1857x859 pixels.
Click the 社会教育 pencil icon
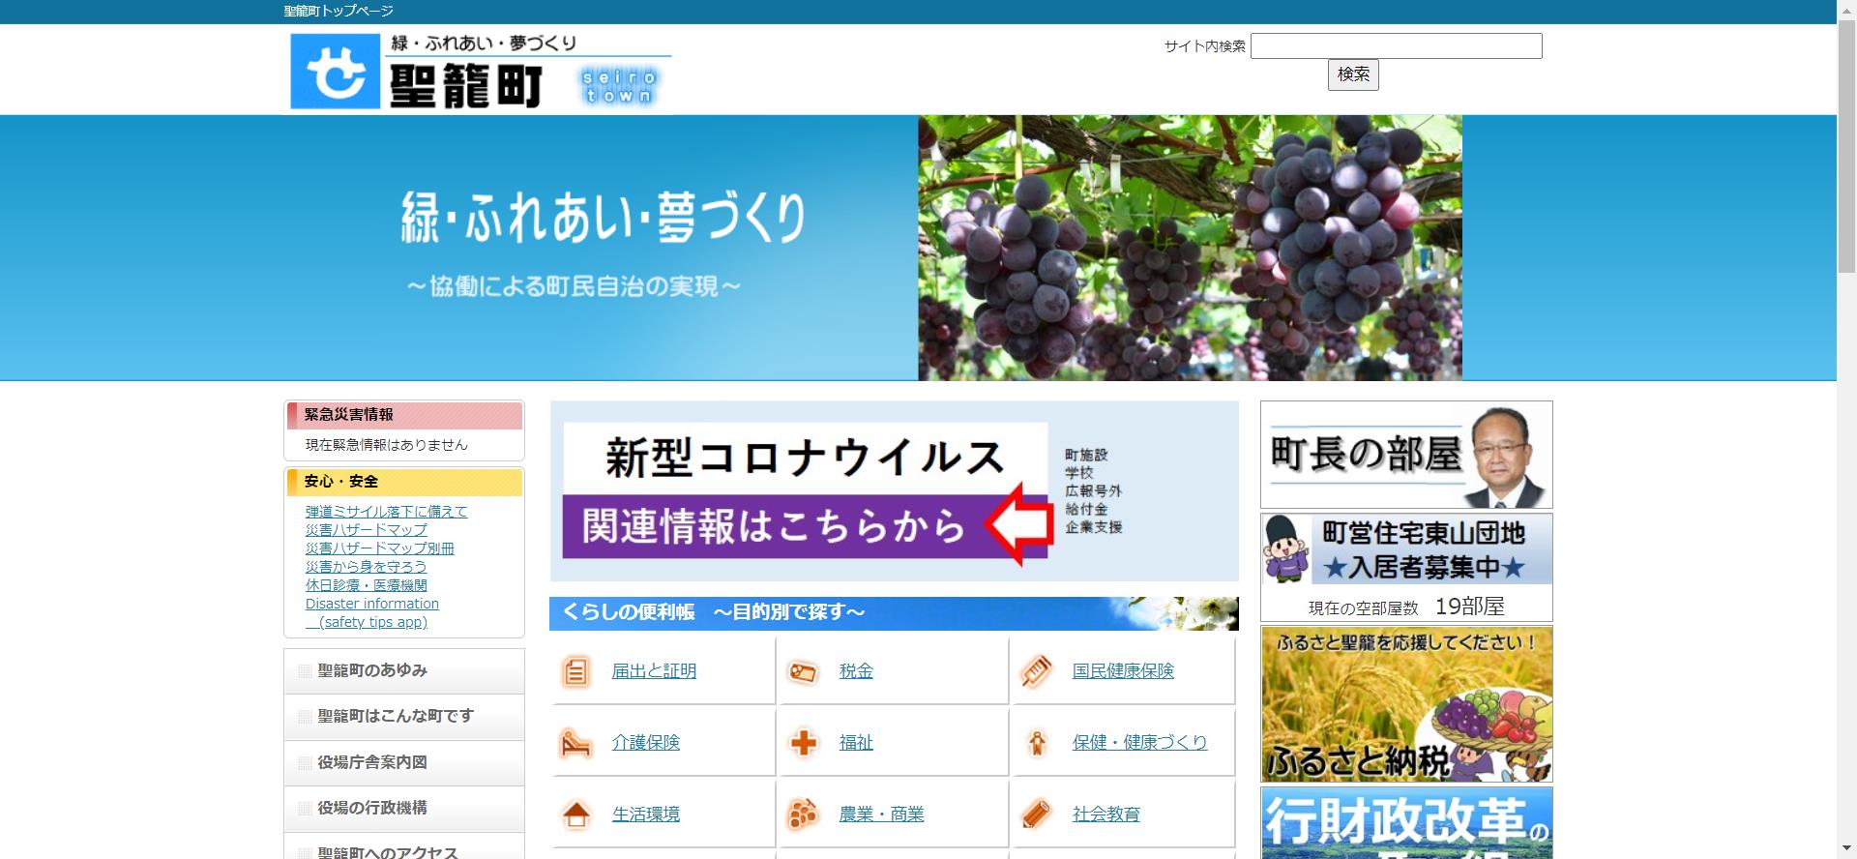[1036, 815]
